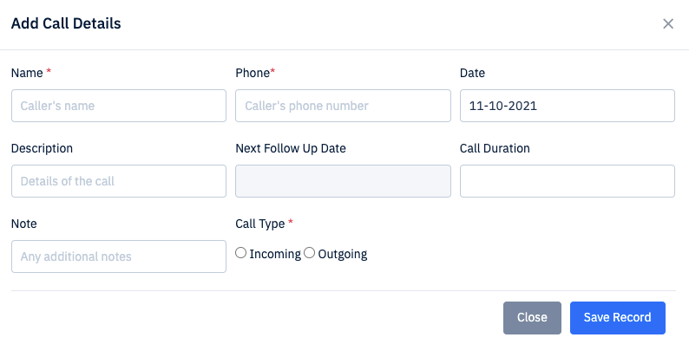
Task: Click into the Details of the call field
Action: click(119, 181)
